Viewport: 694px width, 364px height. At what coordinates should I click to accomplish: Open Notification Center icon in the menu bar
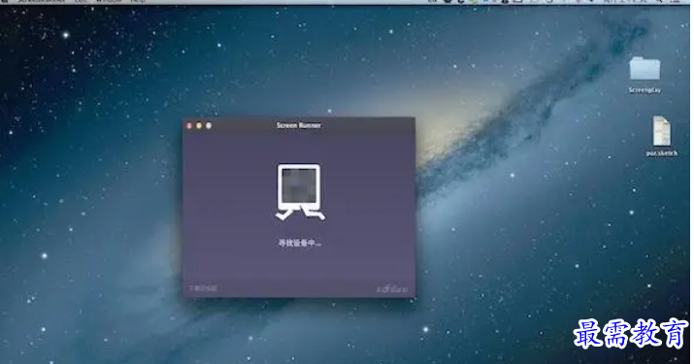(676, 1)
